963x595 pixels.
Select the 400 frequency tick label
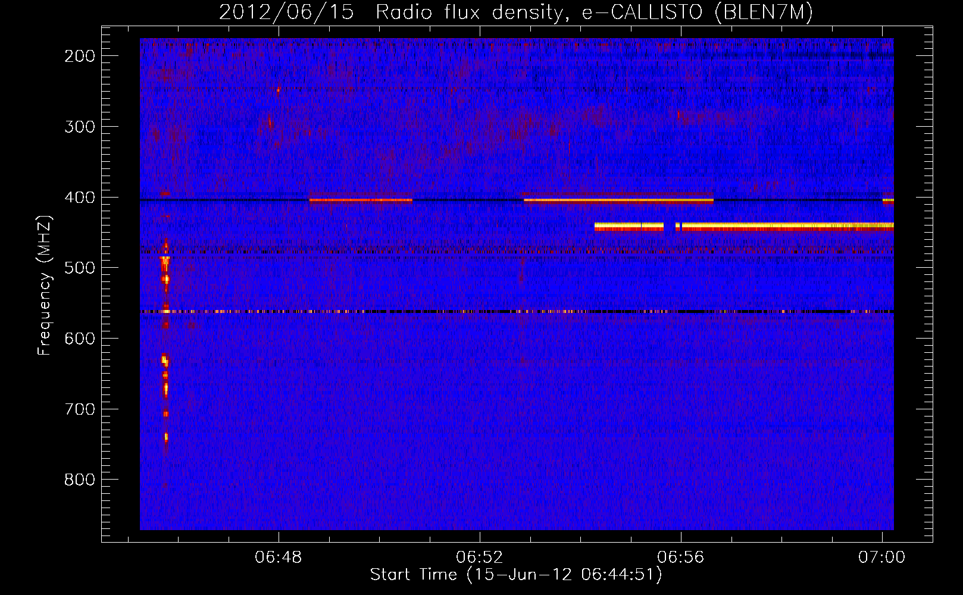80,198
